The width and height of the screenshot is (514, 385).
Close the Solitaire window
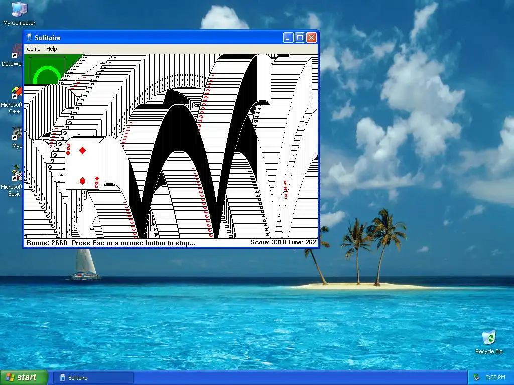pos(311,38)
